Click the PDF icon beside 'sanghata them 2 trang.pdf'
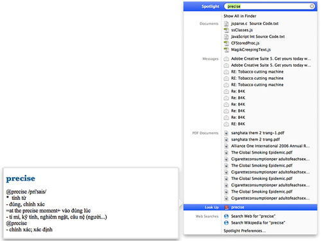 [226, 139]
